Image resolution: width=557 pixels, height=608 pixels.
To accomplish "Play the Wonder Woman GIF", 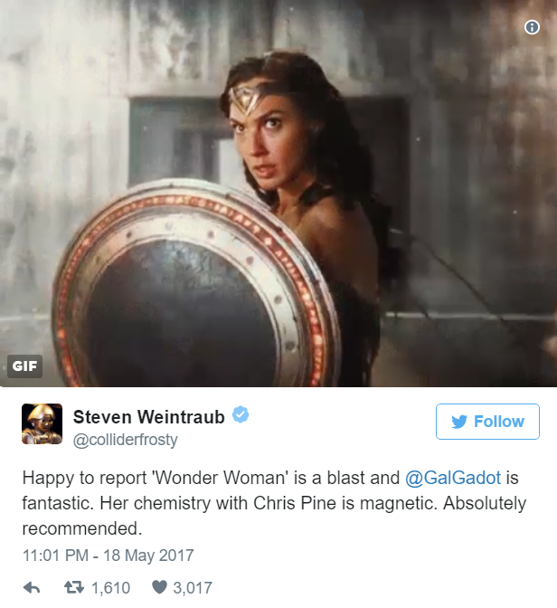I will tap(278, 194).
